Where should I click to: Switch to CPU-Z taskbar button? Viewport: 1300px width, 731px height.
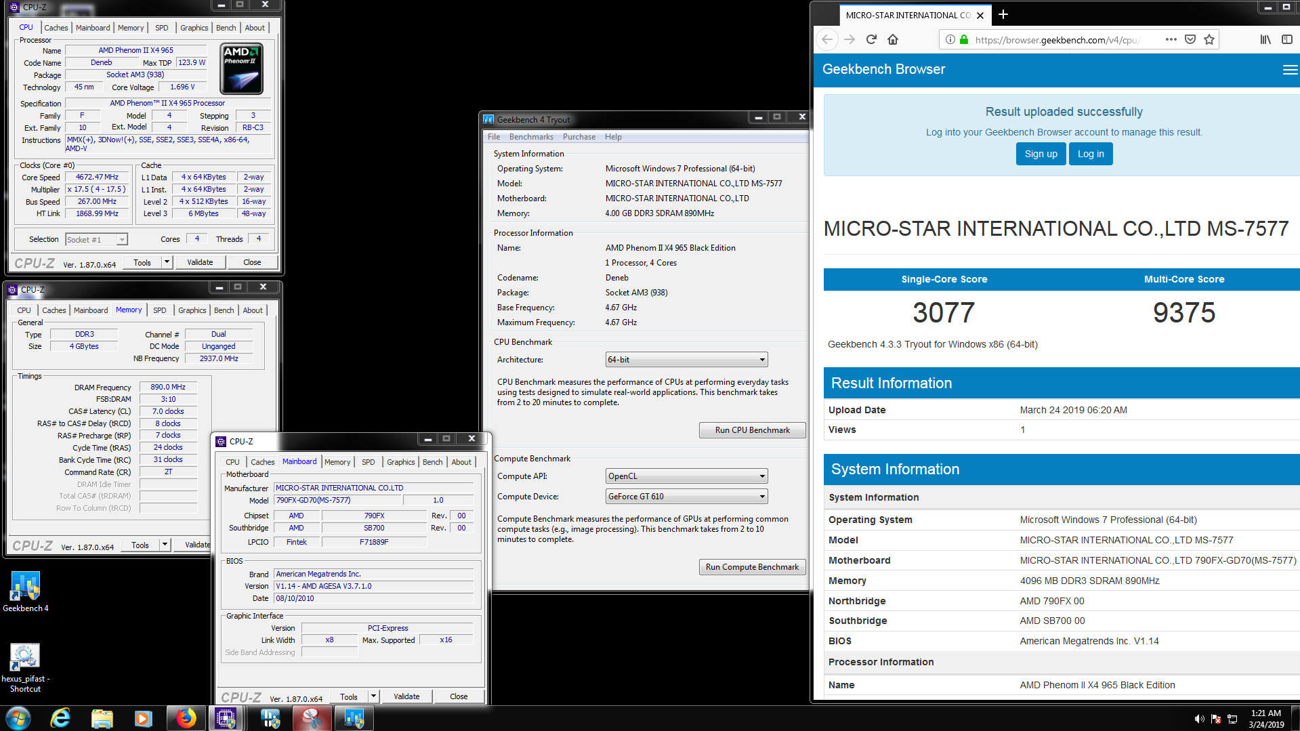[x=226, y=718]
